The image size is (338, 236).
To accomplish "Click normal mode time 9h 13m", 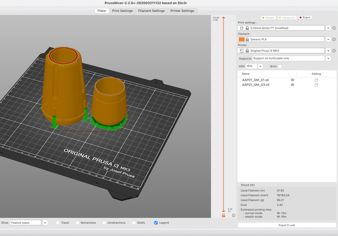I will [x=281, y=213].
